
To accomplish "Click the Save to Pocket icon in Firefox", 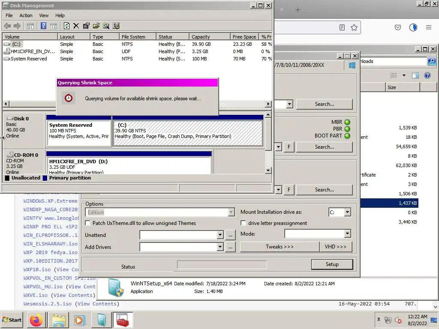I will coord(397,27).
